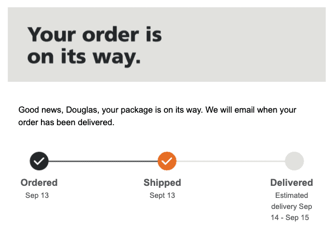Click the 'order has been delivered.' line
335x234 pixels.
coord(66,122)
